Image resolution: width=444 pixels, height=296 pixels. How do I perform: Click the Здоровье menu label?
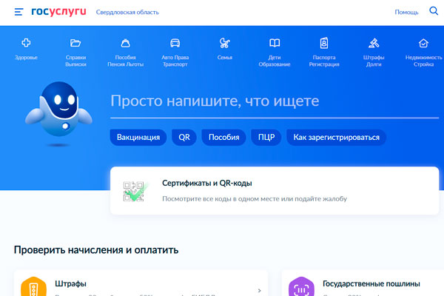pyautogui.click(x=26, y=58)
